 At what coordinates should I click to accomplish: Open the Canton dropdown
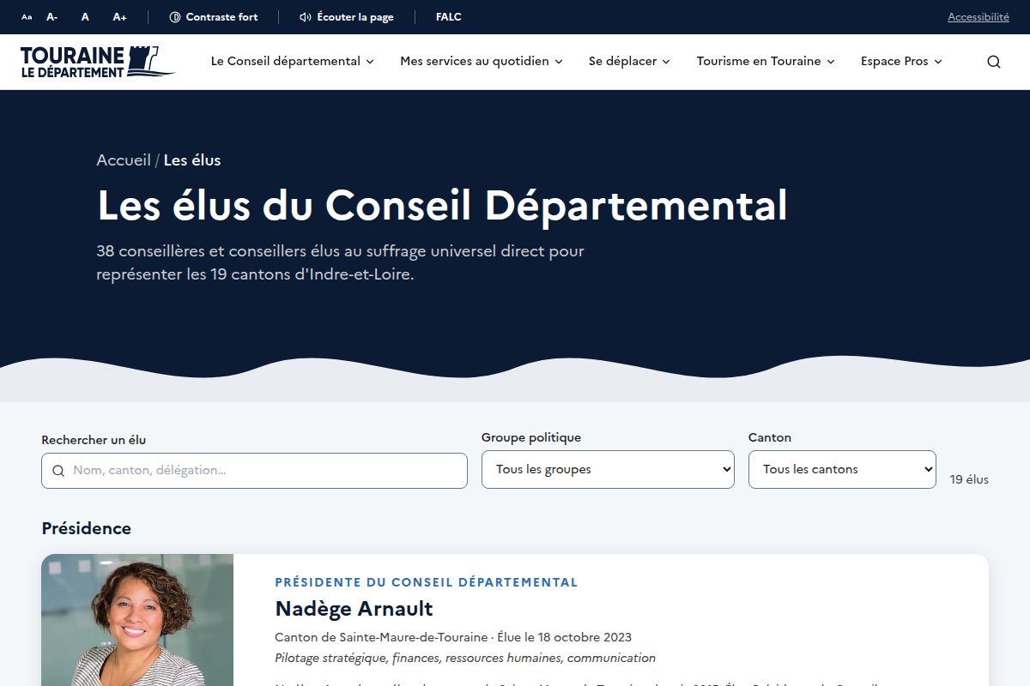click(842, 469)
